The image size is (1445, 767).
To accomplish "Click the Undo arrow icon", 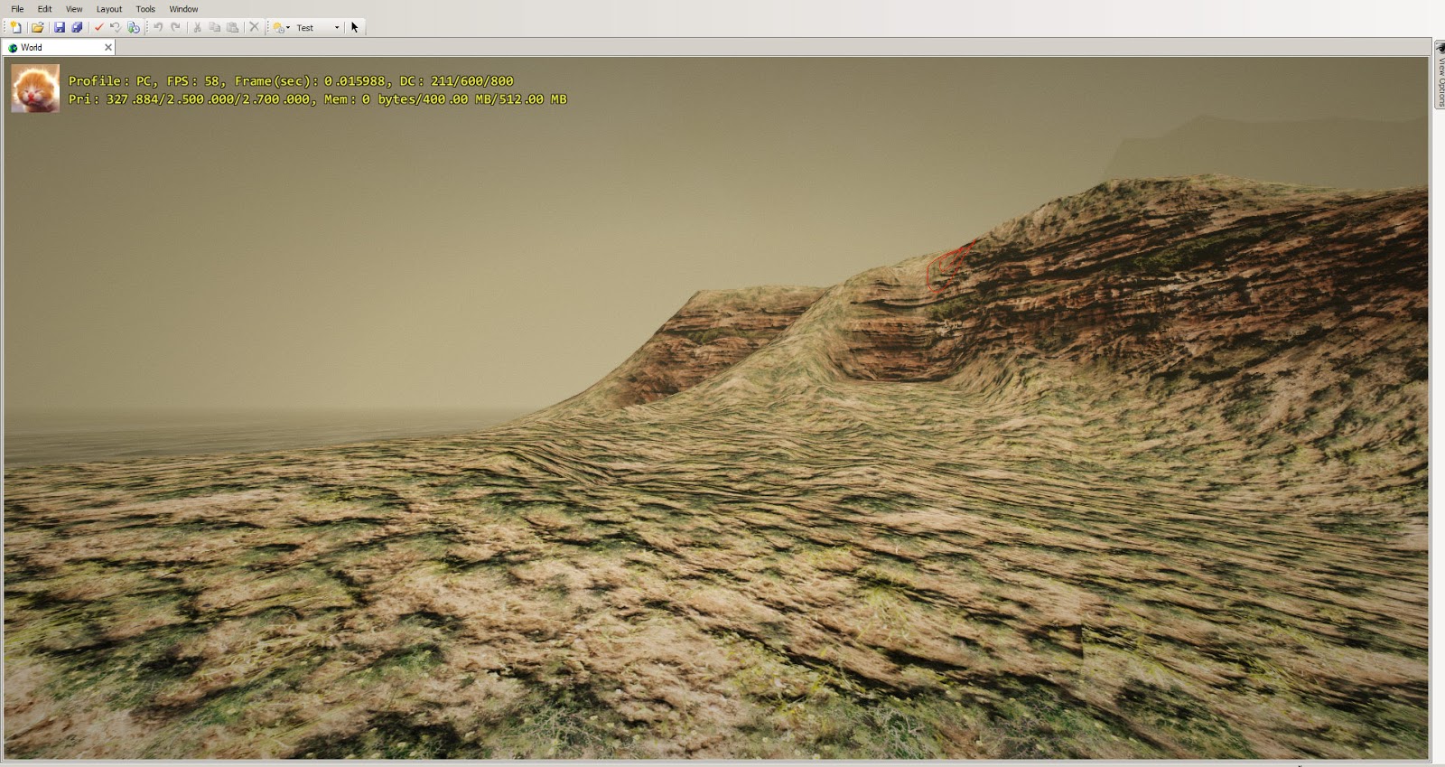I will 158,27.
